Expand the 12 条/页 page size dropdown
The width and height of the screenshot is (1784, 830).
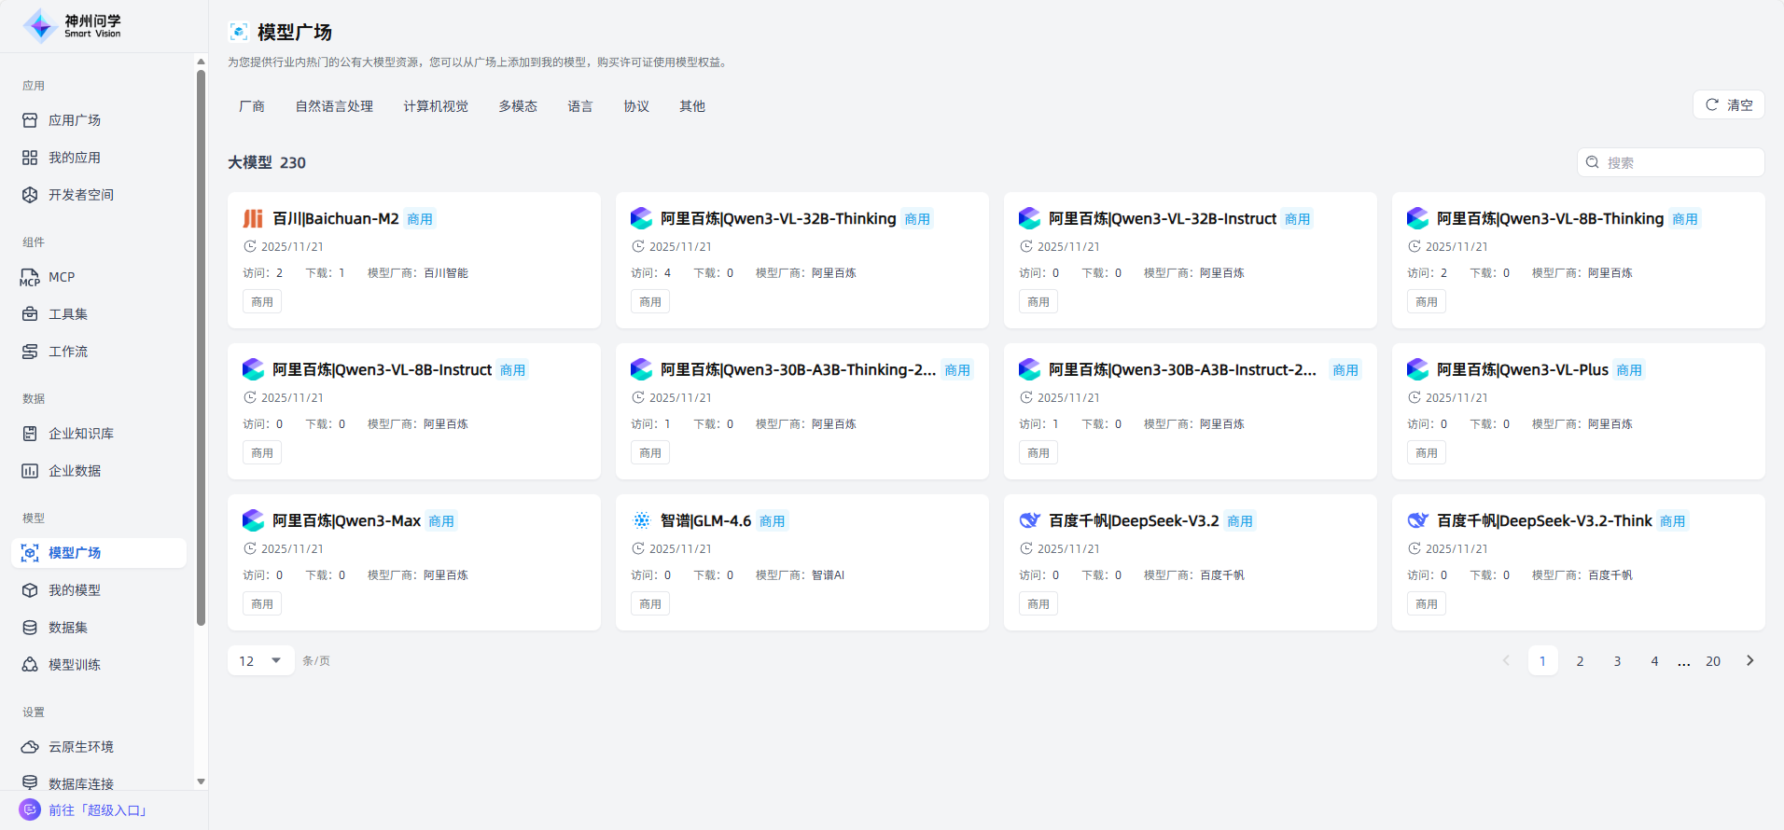point(260,660)
